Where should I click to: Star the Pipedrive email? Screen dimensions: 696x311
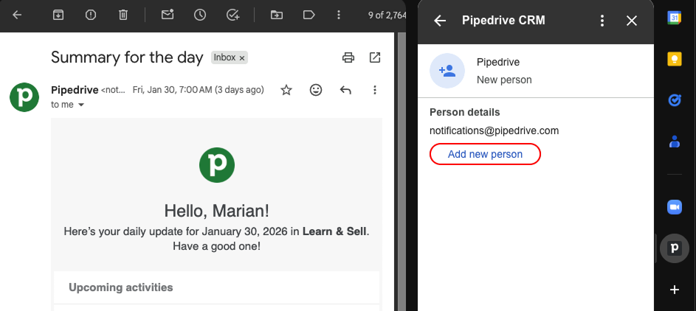click(x=286, y=90)
